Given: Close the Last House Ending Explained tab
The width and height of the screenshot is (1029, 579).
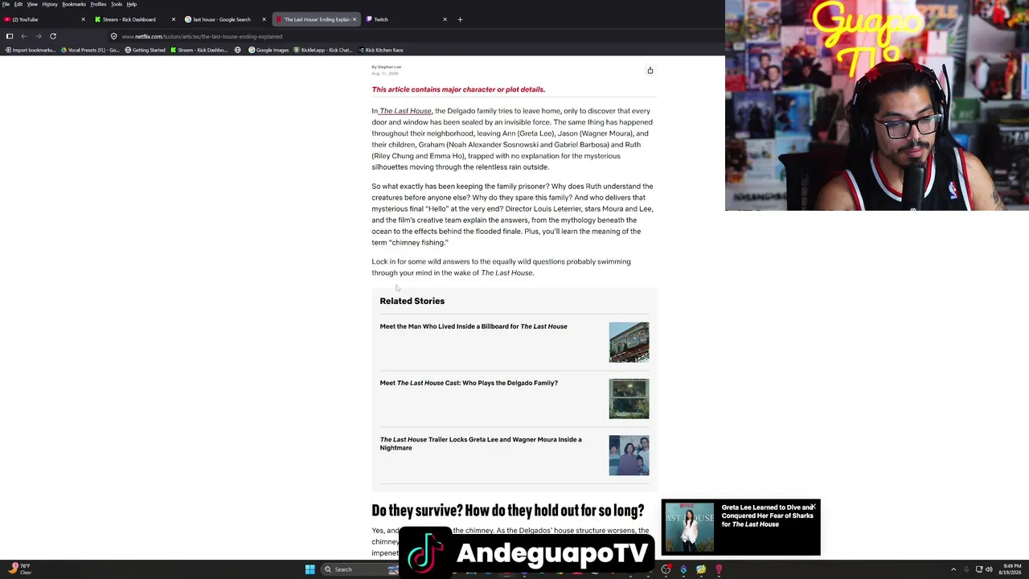Looking at the screenshot, I should point(354,19).
